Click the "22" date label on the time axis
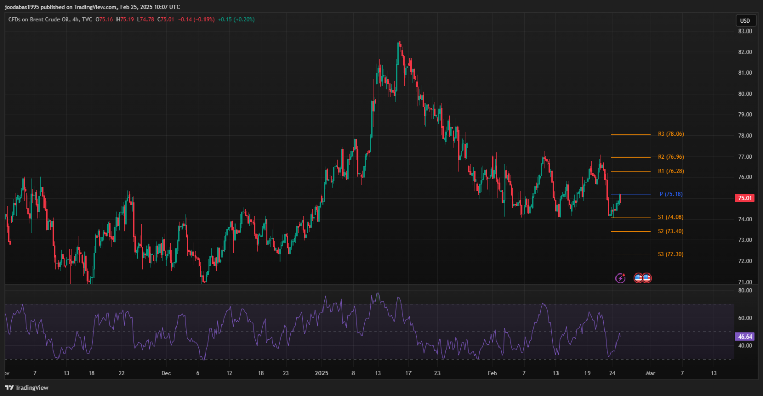 point(122,373)
